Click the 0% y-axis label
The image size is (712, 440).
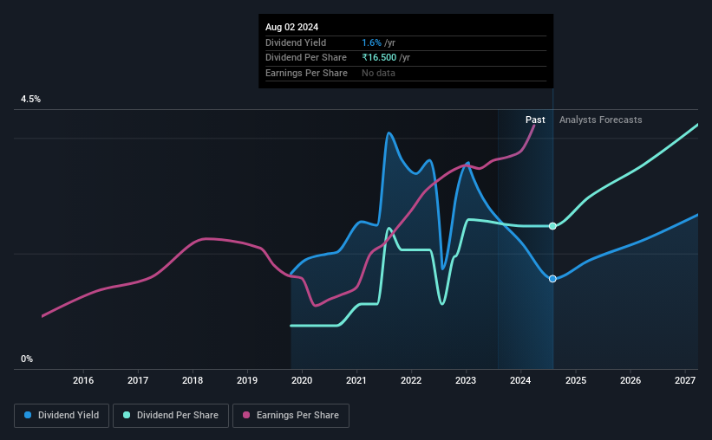pyautogui.click(x=27, y=359)
